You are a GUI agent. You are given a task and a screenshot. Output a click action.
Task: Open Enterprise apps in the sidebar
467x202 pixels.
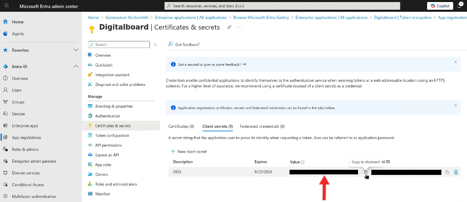tap(25, 126)
